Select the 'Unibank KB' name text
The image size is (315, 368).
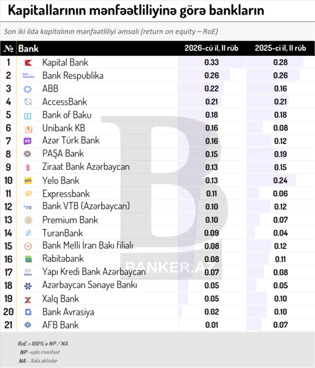(64, 128)
